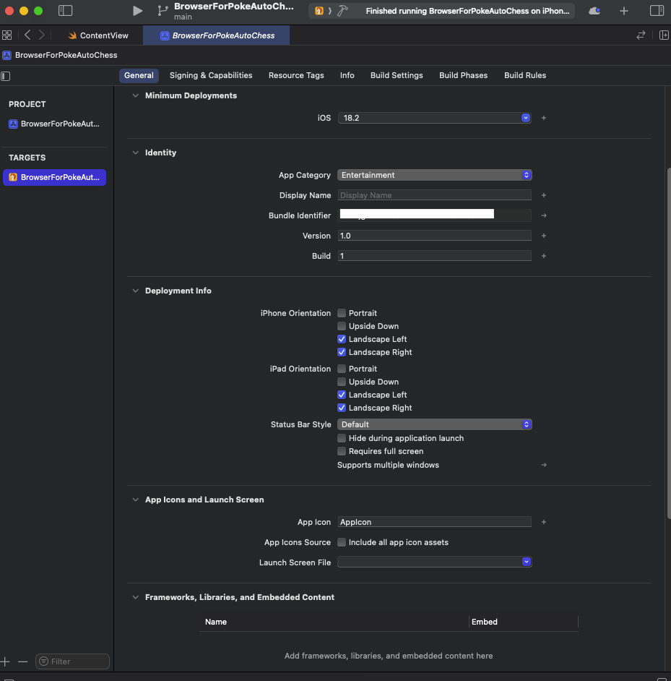The width and height of the screenshot is (671, 681).
Task: Switch to Signing & Capabilities tab
Action: pos(211,76)
